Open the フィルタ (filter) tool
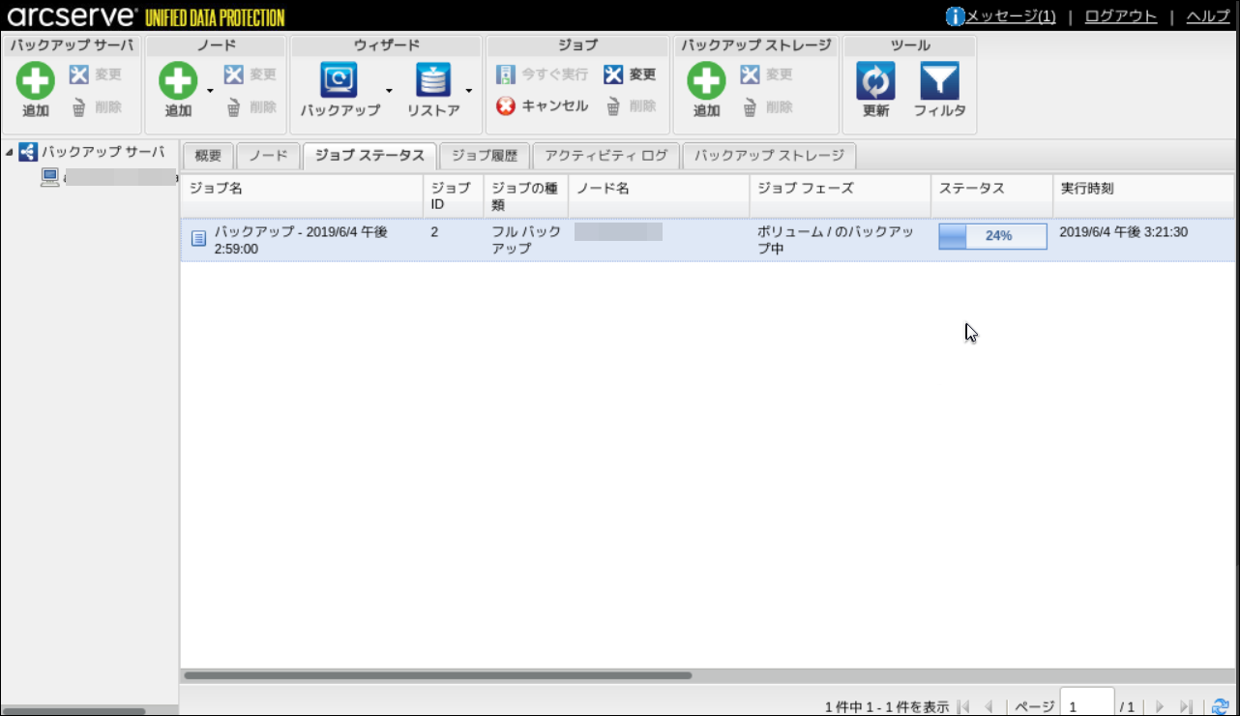The height and width of the screenshot is (716, 1240). point(939,80)
